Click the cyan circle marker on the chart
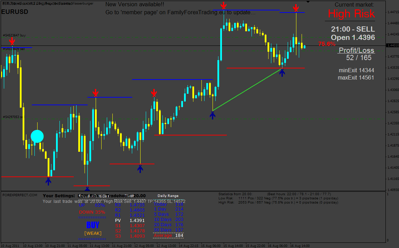Image resolution: width=399 pixels, height=248 pixels. click(x=37, y=136)
